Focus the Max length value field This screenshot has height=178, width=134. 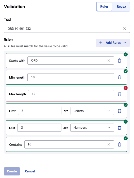(x=71, y=94)
